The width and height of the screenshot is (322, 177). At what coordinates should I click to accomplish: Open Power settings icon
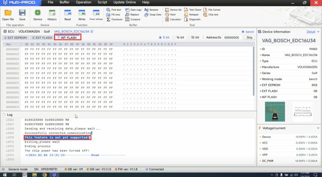tap(96, 13)
